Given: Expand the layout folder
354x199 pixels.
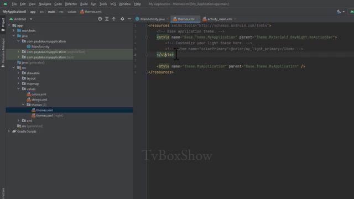Looking at the screenshot, I should click(18, 78).
